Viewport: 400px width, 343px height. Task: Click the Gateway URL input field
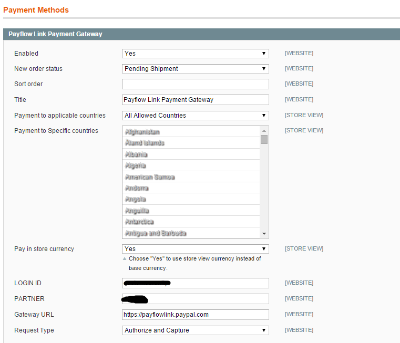coord(196,315)
